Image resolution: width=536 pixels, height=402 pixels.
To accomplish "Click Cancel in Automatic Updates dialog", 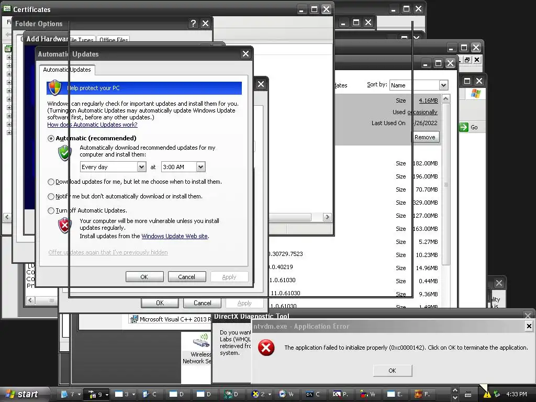I will pyautogui.click(x=187, y=277).
